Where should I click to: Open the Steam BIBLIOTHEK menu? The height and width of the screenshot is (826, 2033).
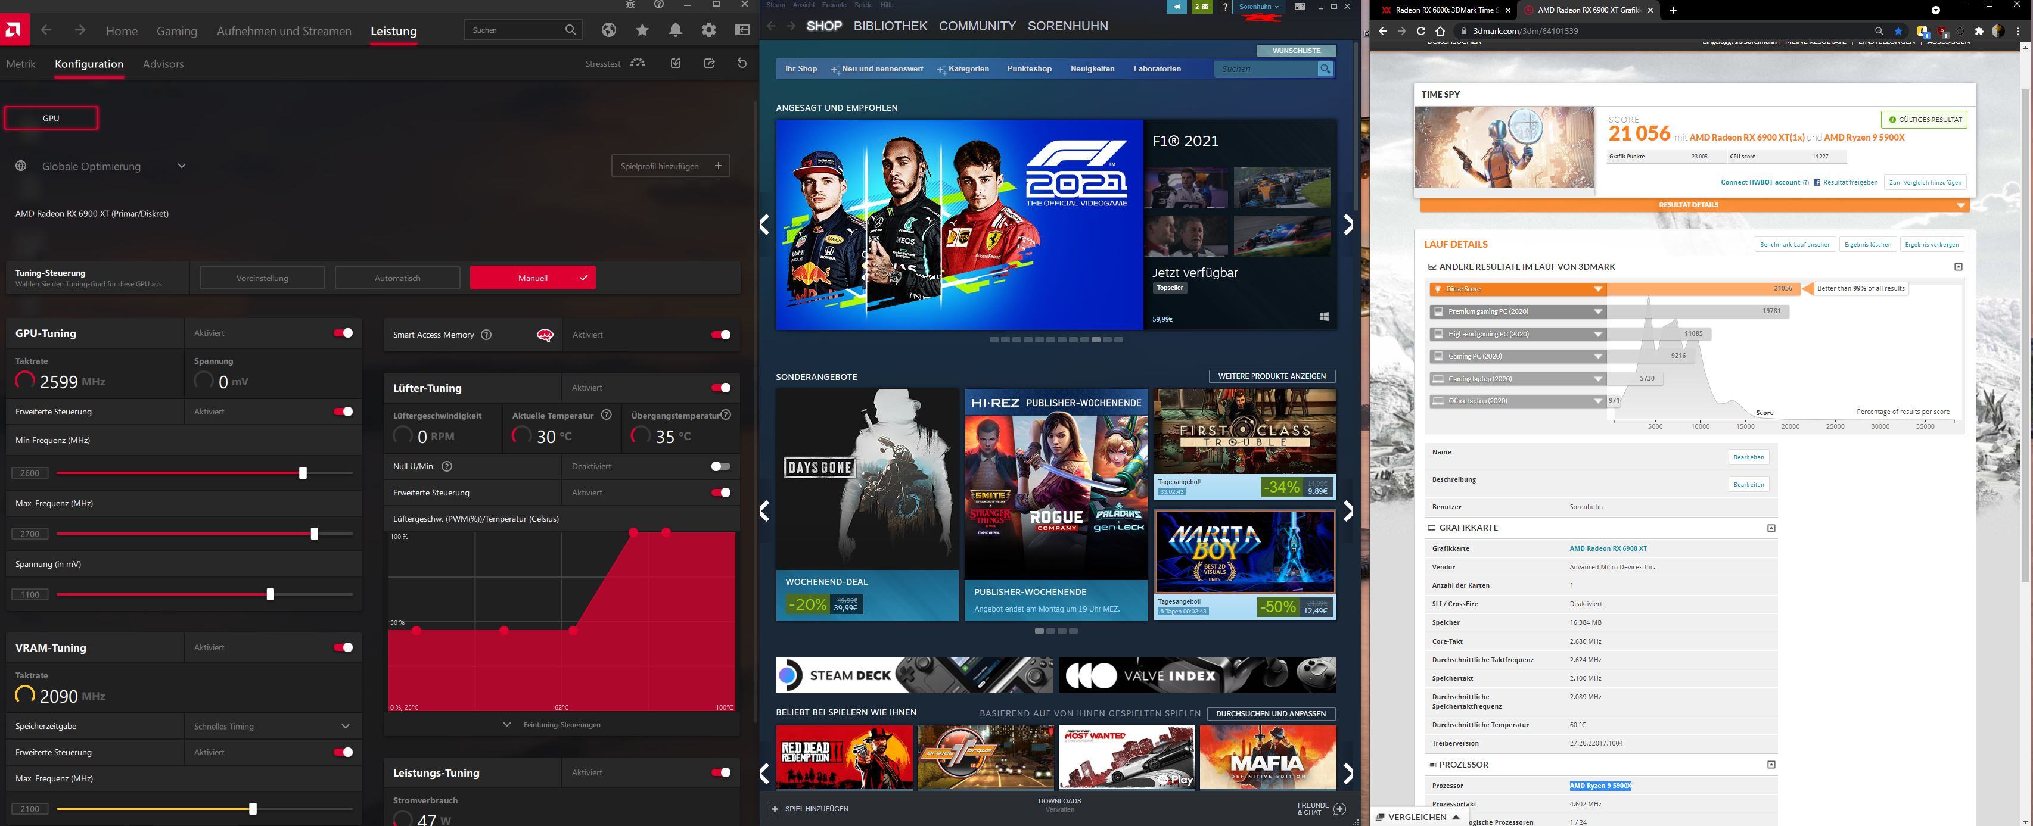(x=890, y=26)
